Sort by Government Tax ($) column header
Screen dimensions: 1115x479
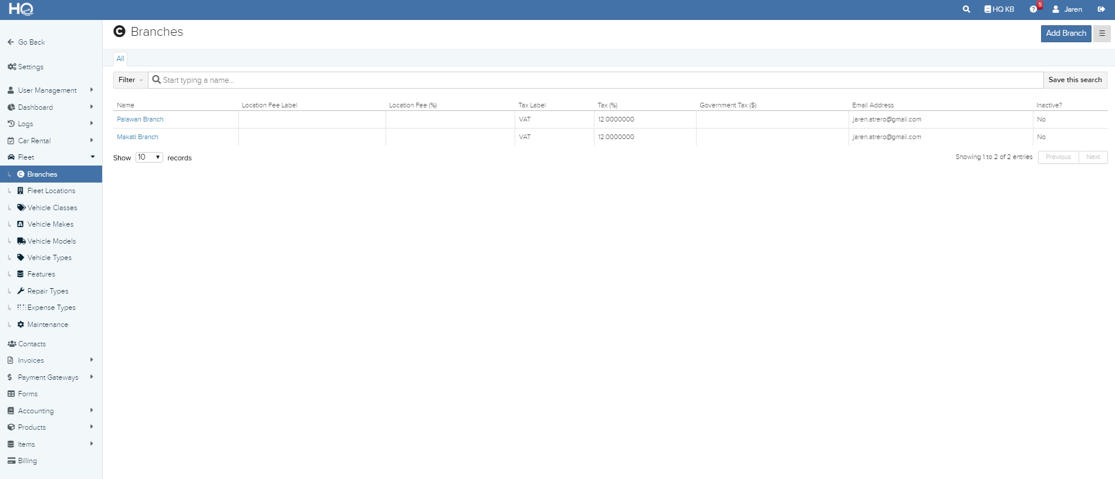click(x=728, y=105)
